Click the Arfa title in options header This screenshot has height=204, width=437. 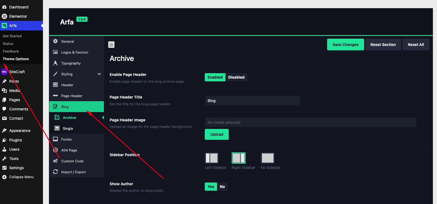[x=67, y=22]
